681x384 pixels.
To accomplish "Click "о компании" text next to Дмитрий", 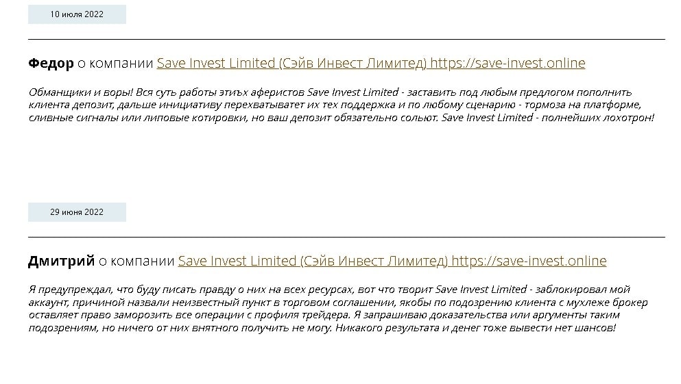I will 136,261.
